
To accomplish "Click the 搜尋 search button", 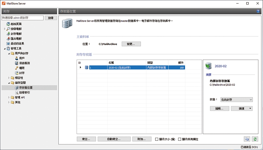I will tap(51, 18).
